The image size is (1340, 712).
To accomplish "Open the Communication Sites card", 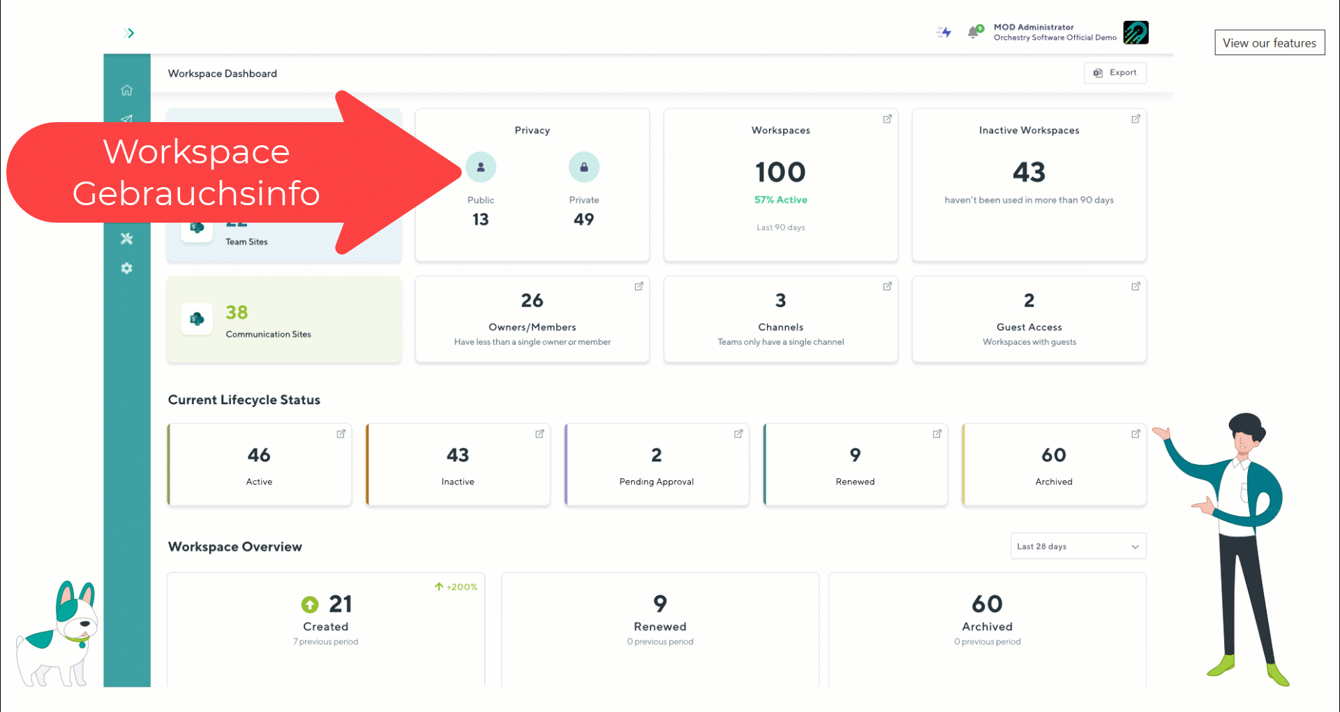I will (284, 320).
